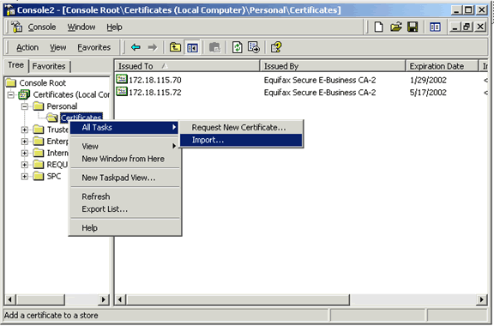This screenshot has height=326, width=494.
Task: Click the certificate icon for 172.18.115.72
Action: pos(121,92)
